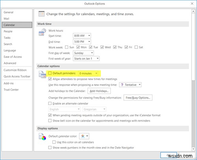Click the Display options color wheel icon

coord(42,137)
